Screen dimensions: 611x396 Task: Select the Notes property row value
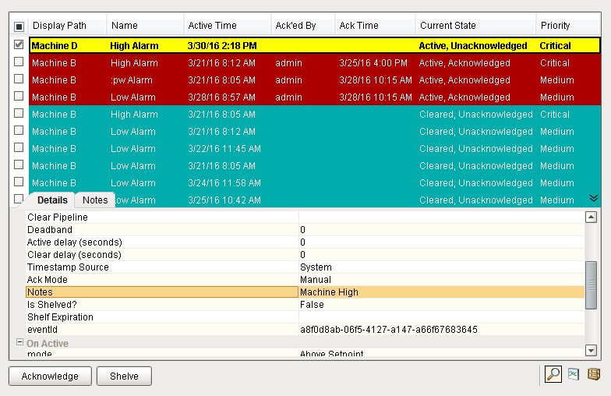pyautogui.click(x=441, y=292)
